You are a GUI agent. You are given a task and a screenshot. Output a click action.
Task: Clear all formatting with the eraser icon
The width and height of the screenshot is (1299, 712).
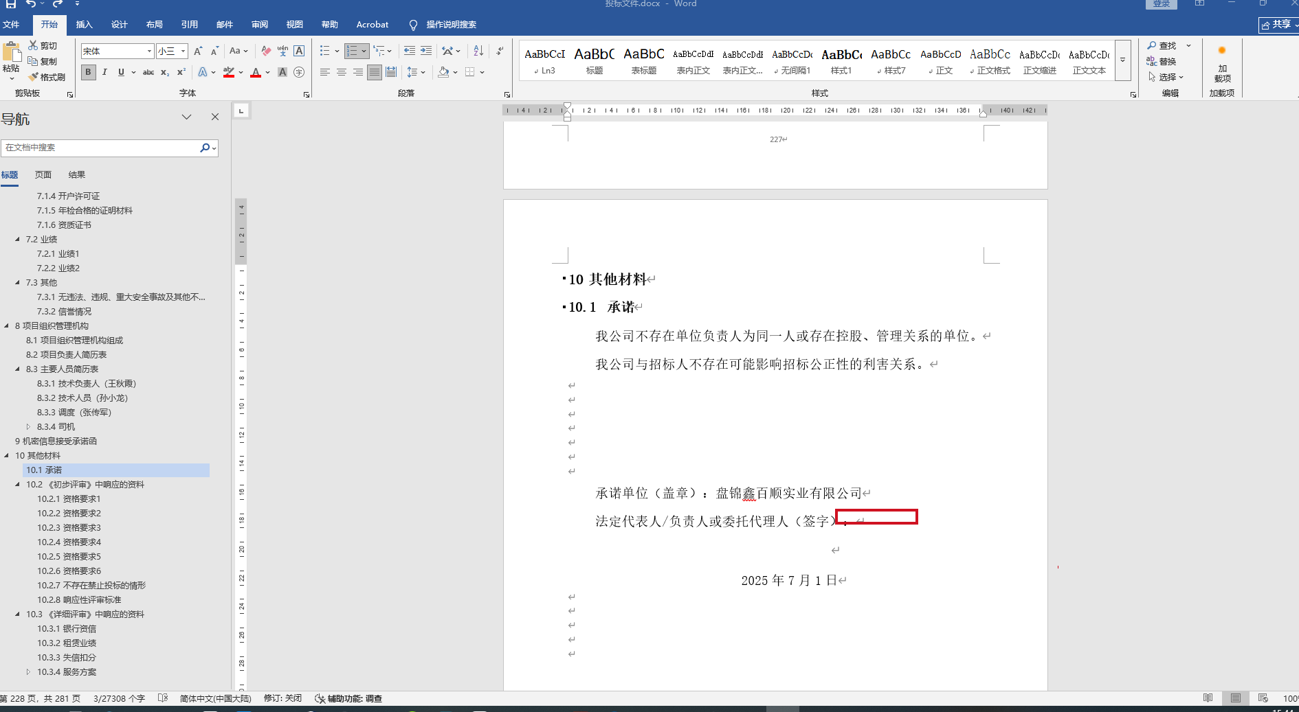[x=267, y=51]
